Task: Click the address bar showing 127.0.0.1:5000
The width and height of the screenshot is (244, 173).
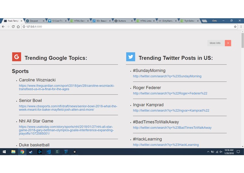Action: coord(129,27)
